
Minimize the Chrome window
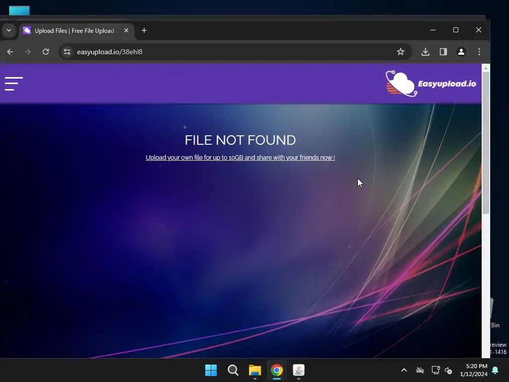(433, 30)
